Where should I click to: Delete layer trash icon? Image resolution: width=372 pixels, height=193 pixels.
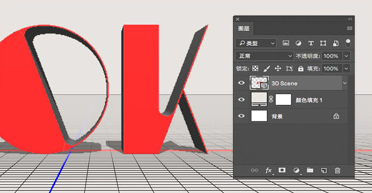(x=337, y=170)
